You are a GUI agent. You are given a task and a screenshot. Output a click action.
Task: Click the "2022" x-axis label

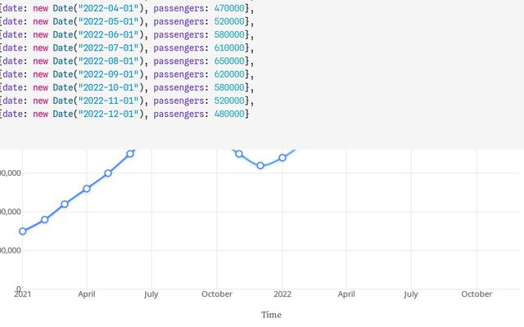[x=282, y=294]
